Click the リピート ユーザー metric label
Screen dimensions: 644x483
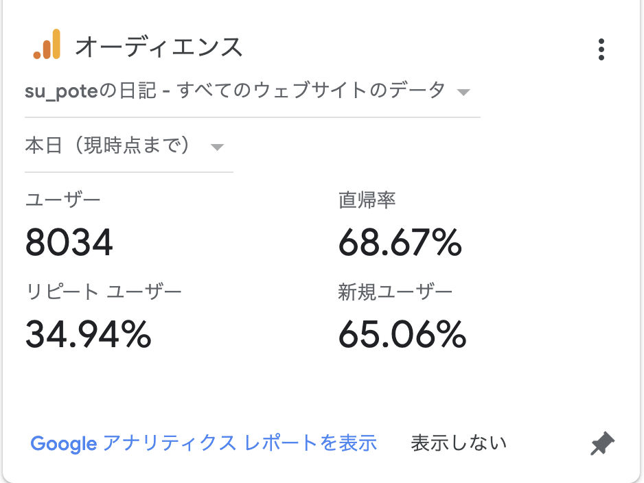(104, 292)
